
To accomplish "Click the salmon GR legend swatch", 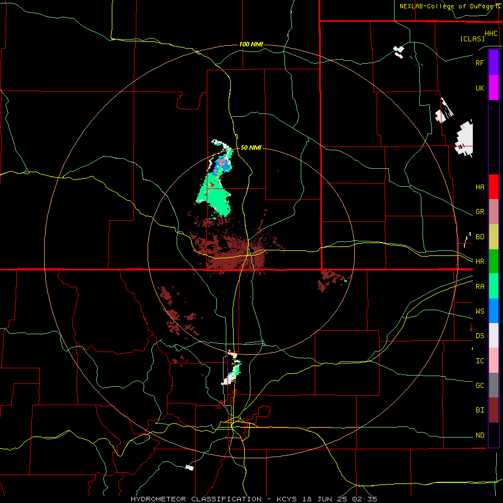I will 493,212.
